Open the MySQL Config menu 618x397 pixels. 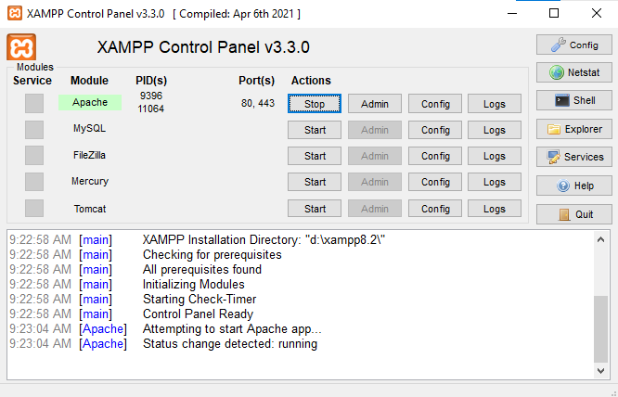(435, 130)
